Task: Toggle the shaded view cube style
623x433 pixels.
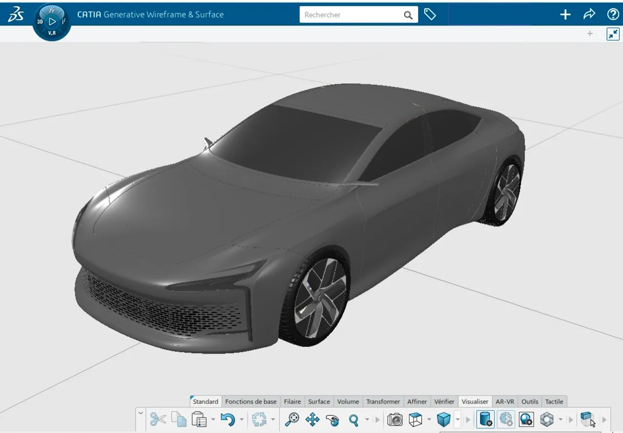Action: pyautogui.click(x=443, y=419)
